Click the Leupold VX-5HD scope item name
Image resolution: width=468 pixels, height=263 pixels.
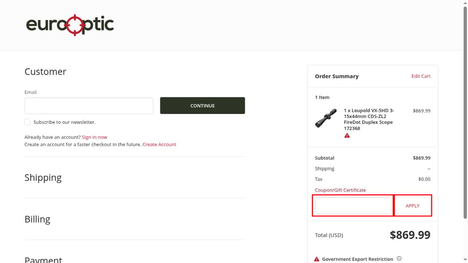(x=369, y=119)
